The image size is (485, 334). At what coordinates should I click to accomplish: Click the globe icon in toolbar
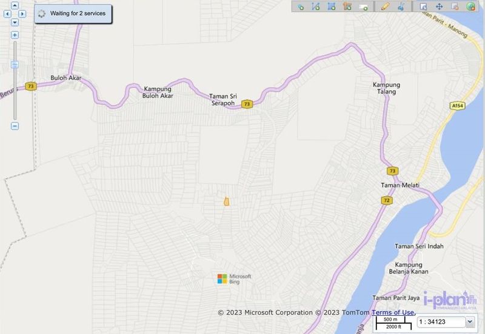(471, 7)
